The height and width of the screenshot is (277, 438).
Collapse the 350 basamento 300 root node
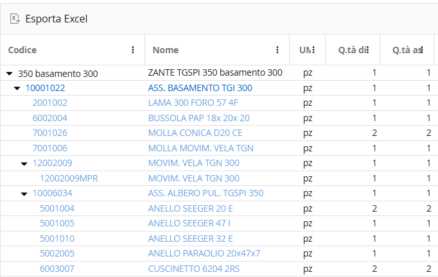(10, 74)
